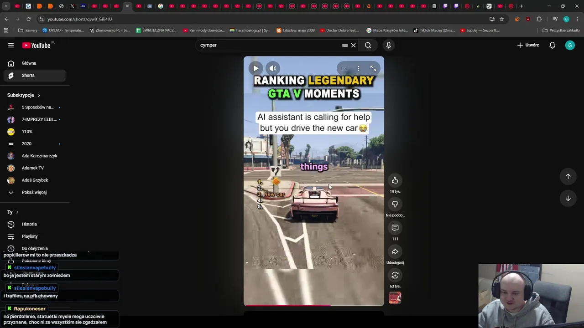
Task: Open the install app icon in address bar
Action: pos(492,19)
